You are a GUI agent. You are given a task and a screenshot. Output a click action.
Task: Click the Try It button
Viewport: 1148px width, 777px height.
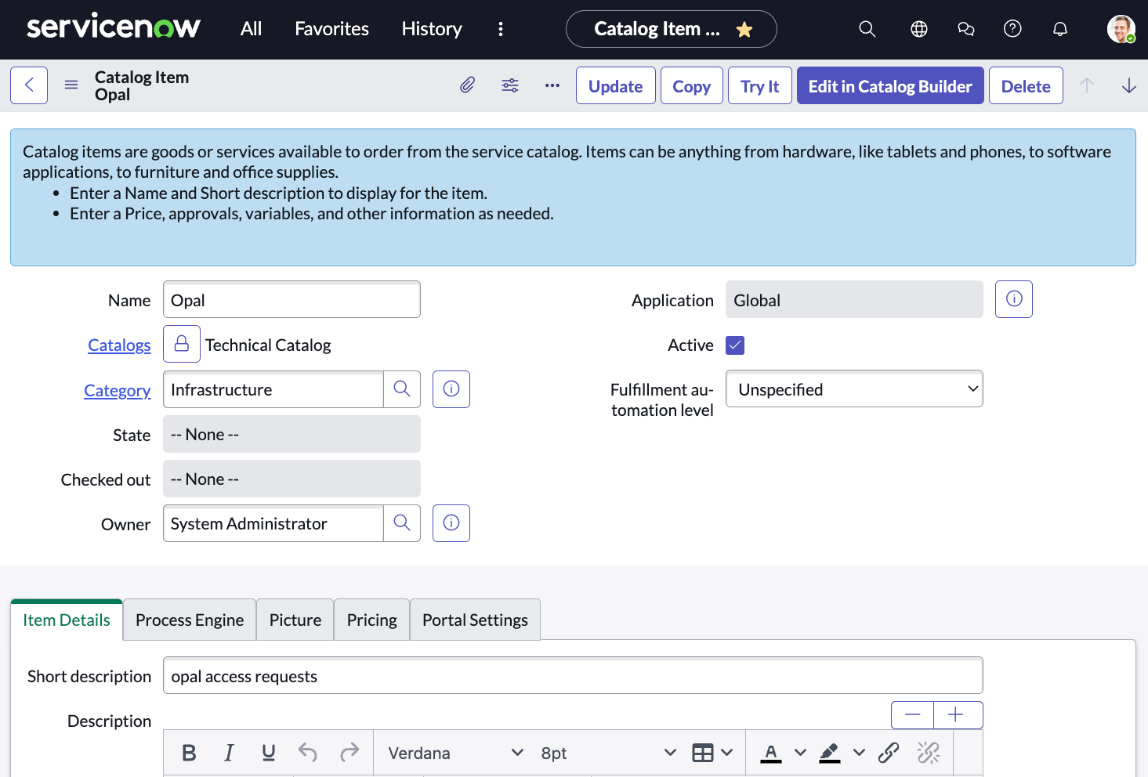760,85
